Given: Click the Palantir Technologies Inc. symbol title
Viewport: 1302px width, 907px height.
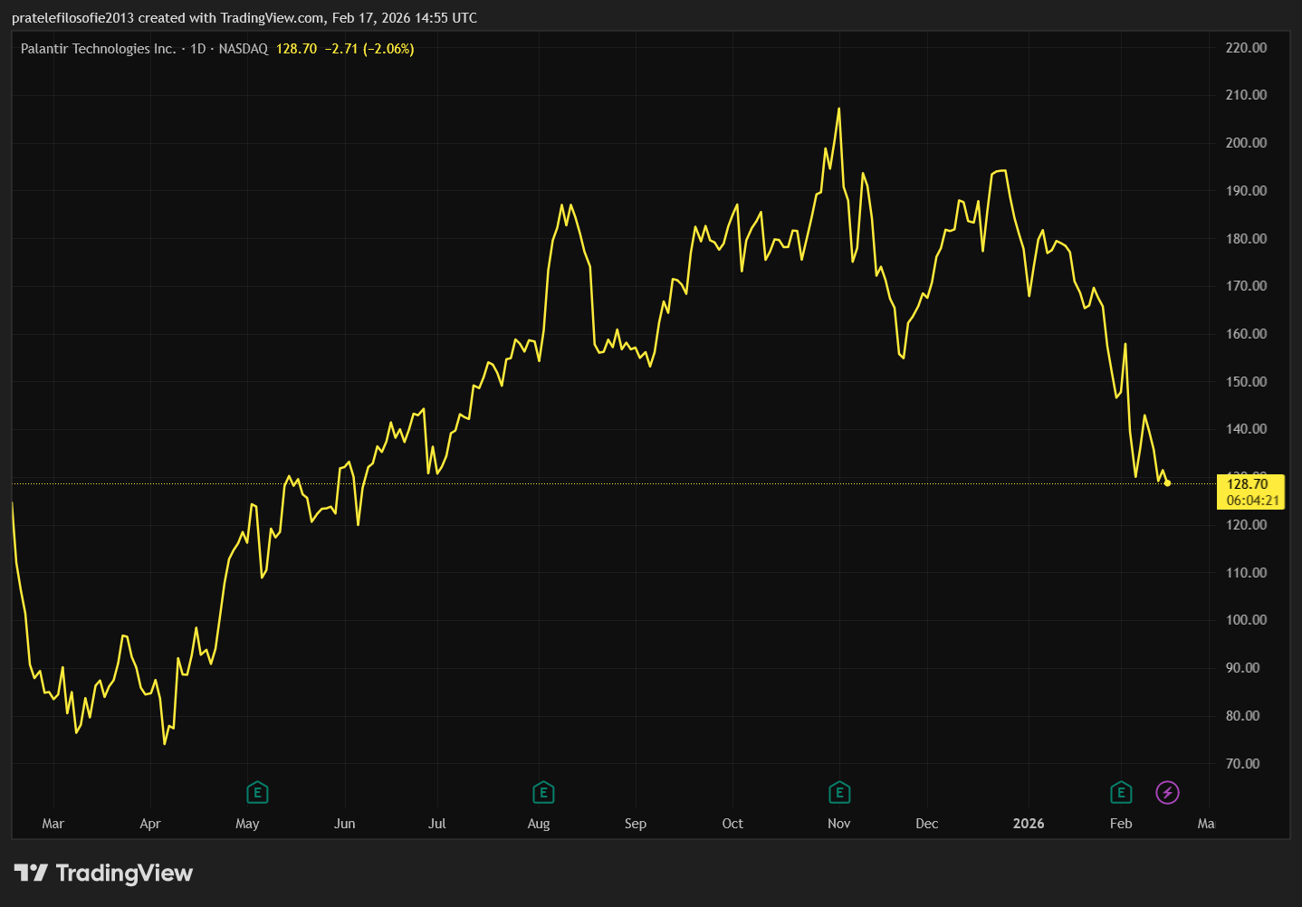Looking at the screenshot, I should (99, 49).
